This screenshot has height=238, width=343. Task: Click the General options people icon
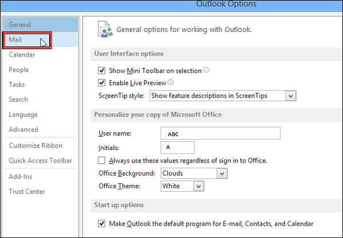click(x=105, y=29)
